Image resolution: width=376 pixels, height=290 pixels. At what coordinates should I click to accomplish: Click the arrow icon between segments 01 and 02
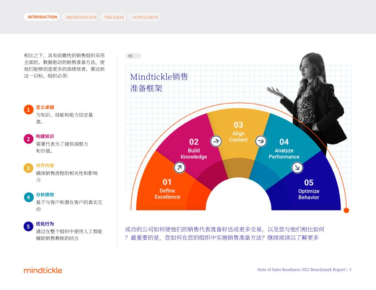[179, 168]
